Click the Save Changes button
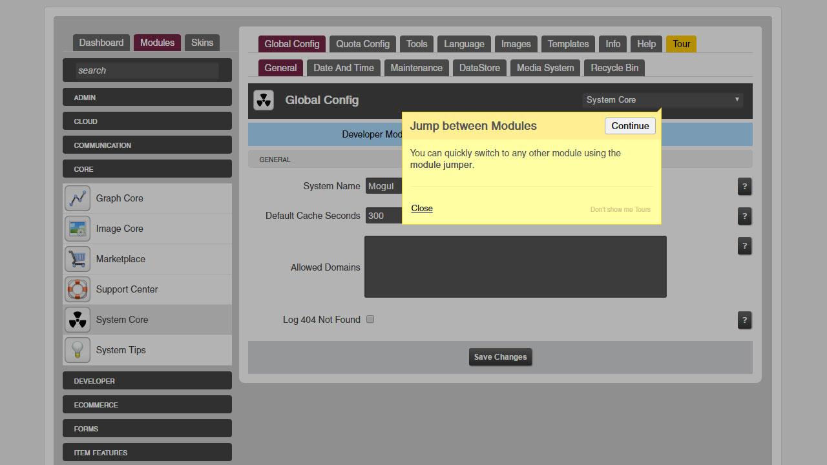Viewport: 827px width, 465px height. click(500, 357)
